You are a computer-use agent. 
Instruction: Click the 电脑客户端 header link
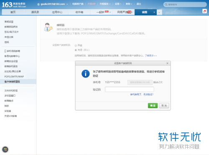(x=78, y=4)
